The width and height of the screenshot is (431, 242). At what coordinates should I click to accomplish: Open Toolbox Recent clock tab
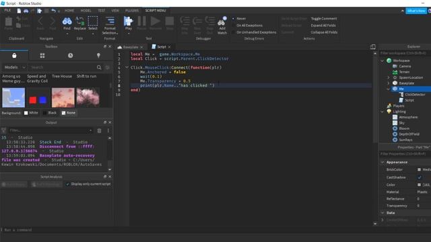click(70, 56)
